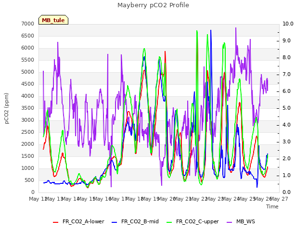Click the 2000 left axis tick label
The height and width of the screenshot is (231, 308).
tap(28, 144)
